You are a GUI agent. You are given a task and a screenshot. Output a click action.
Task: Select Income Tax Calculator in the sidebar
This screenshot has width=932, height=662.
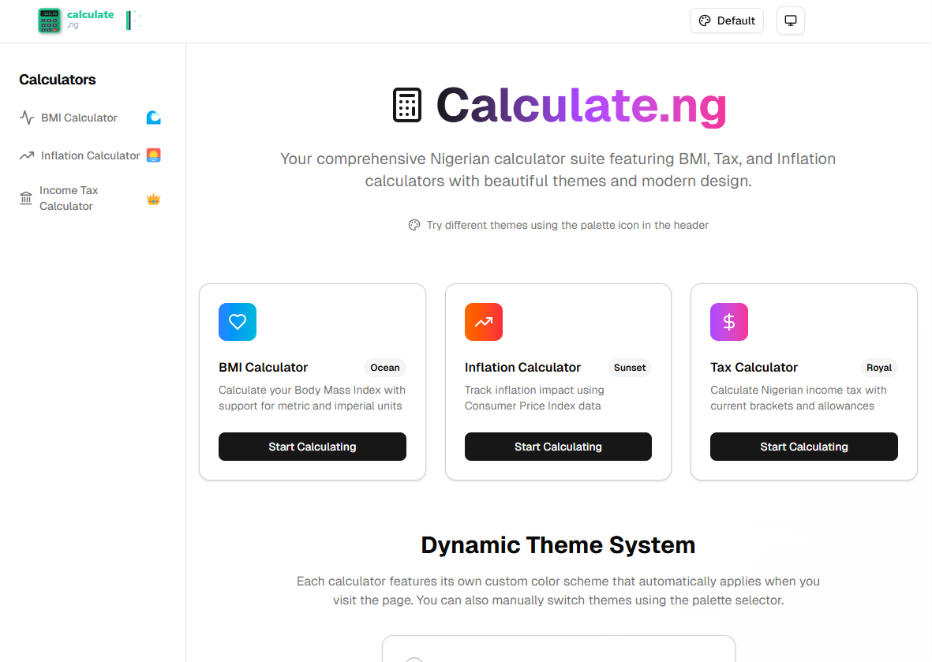(69, 197)
